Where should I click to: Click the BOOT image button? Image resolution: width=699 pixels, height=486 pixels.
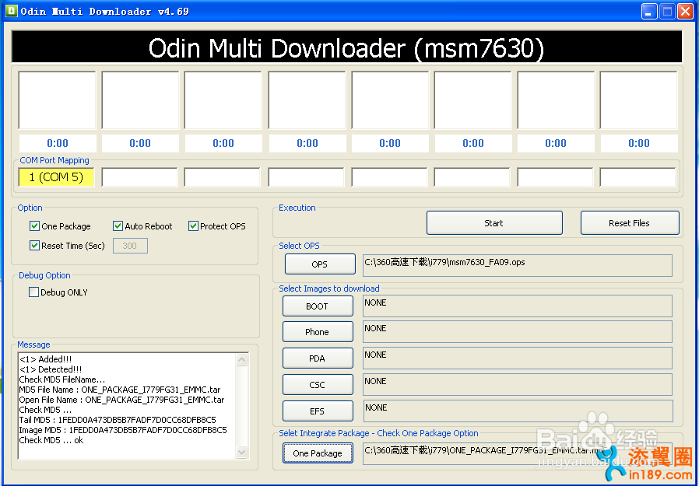[318, 306]
